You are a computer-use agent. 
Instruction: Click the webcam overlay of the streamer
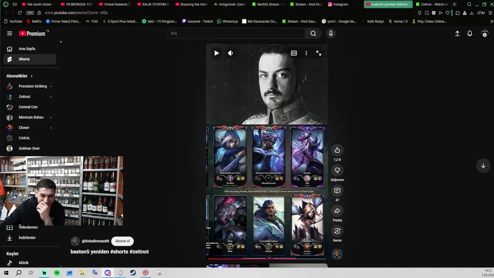point(62,191)
